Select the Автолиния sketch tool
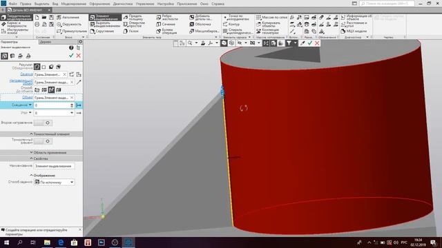442x248 pixels. click(68, 17)
